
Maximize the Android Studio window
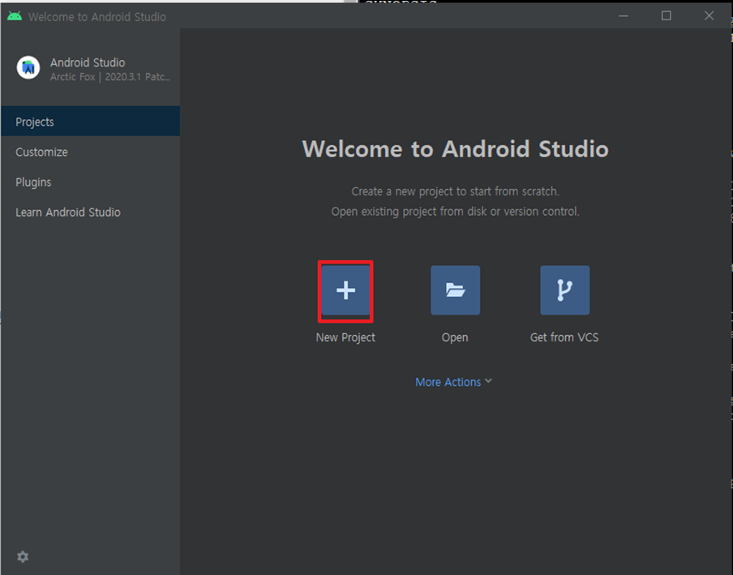coord(667,16)
